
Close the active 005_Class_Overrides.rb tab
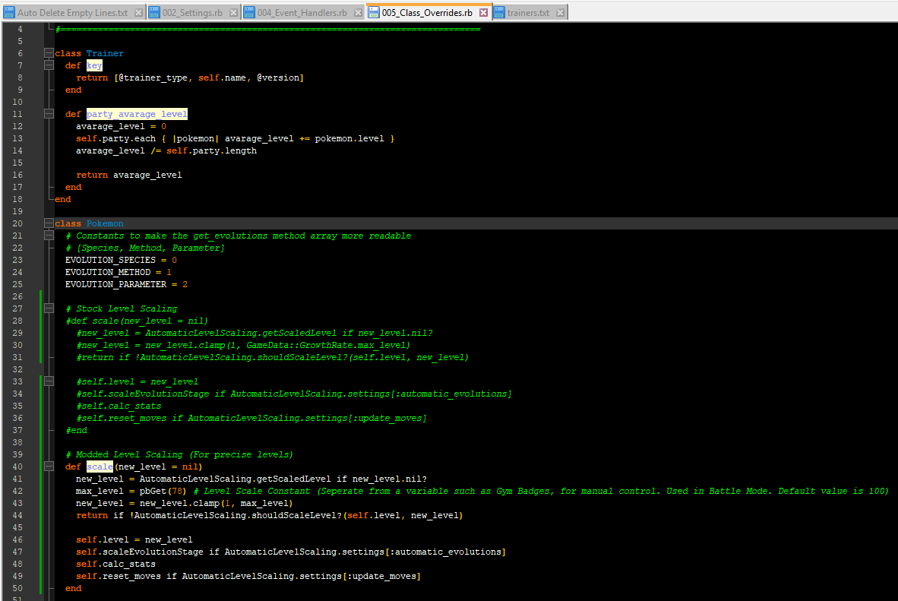[x=483, y=13]
